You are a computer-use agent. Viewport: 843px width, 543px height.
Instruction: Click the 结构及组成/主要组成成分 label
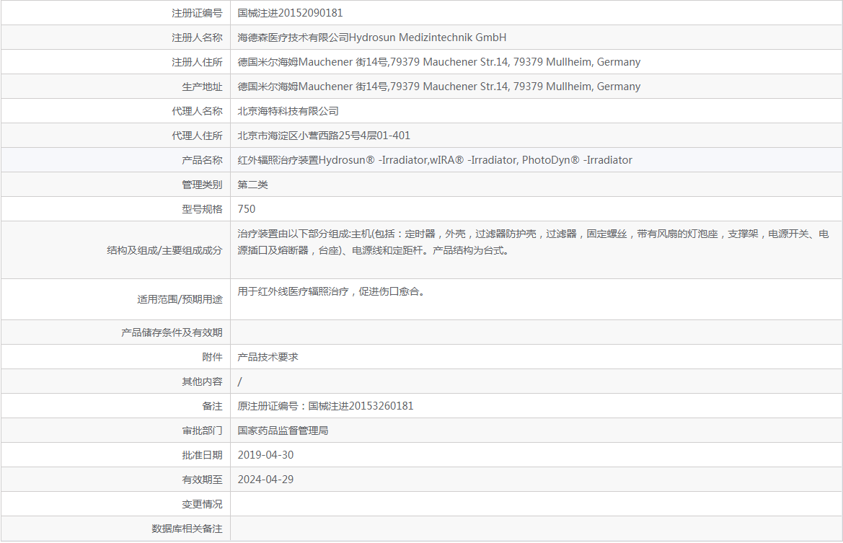164,250
